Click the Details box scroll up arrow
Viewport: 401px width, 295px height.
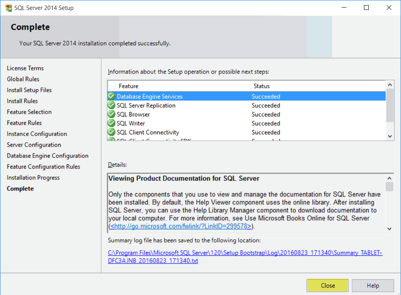point(389,178)
